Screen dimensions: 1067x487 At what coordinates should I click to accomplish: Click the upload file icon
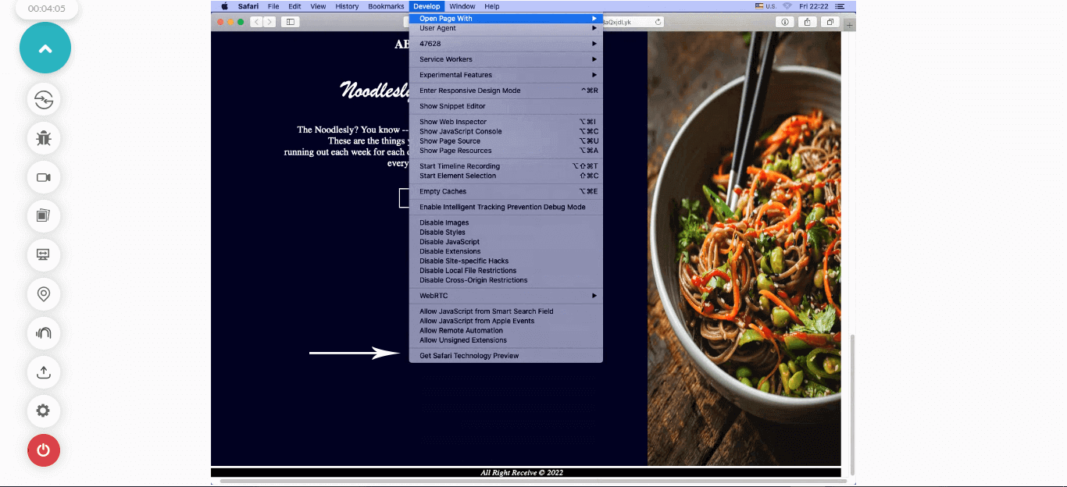pos(44,372)
